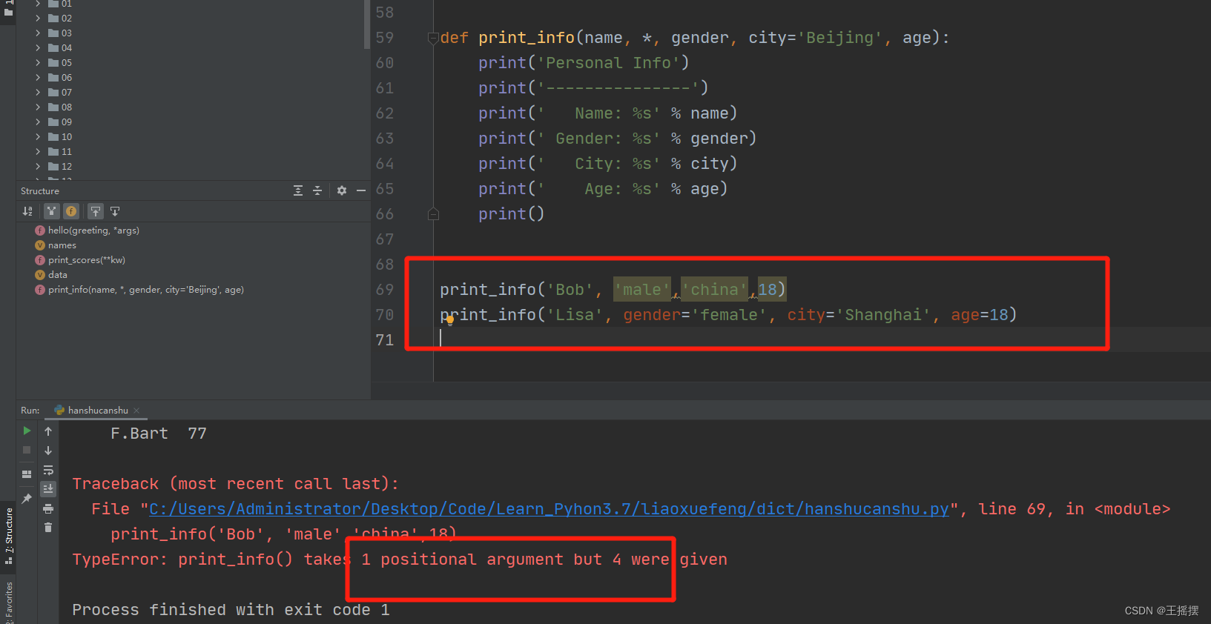The height and width of the screenshot is (624, 1211).
Task: Open Structure panel settings gear
Action: point(342,190)
